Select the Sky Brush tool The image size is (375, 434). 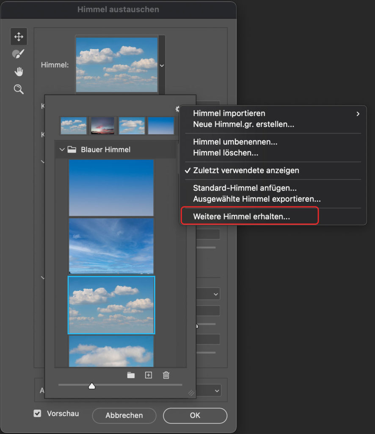click(19, 54)
